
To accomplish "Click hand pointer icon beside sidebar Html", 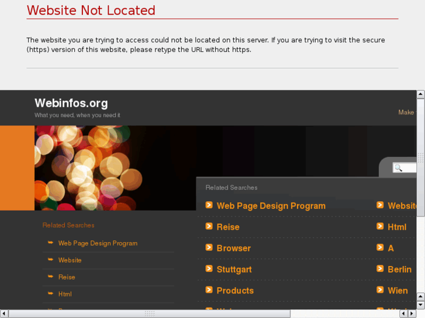I will [50, 293].
